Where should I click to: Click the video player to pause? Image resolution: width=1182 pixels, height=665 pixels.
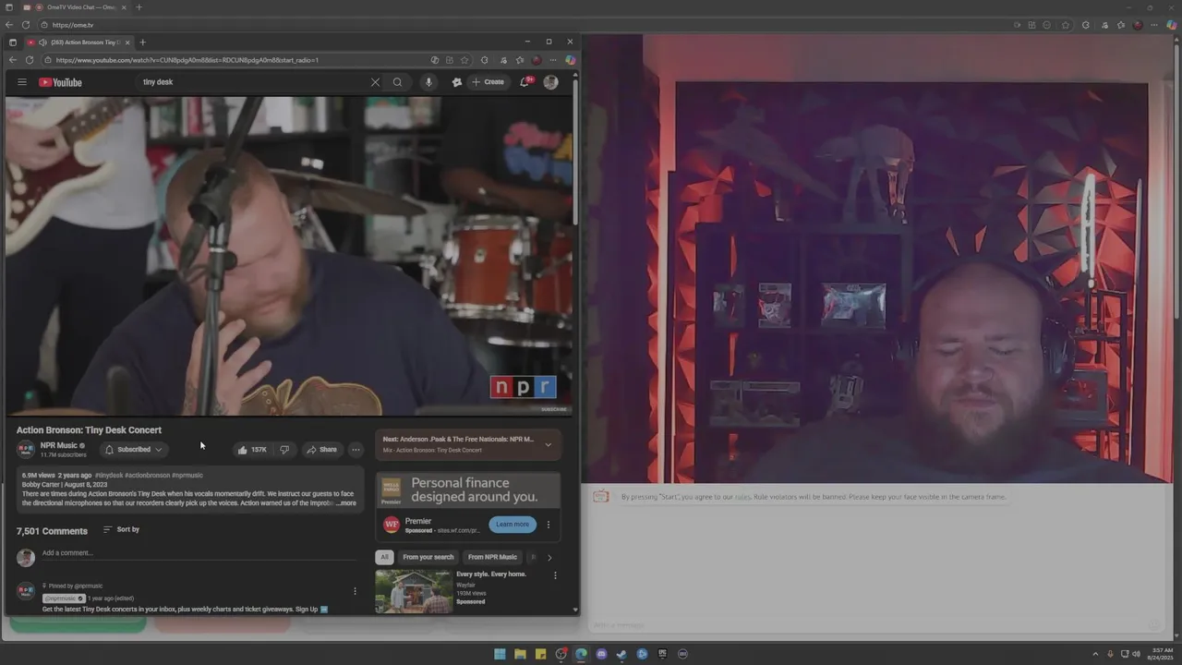coord(288,257)
